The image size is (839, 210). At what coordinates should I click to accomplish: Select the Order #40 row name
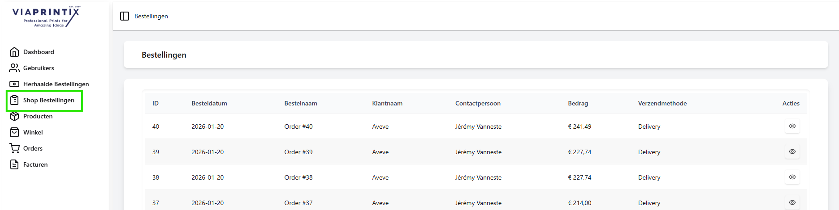point(298,126)
